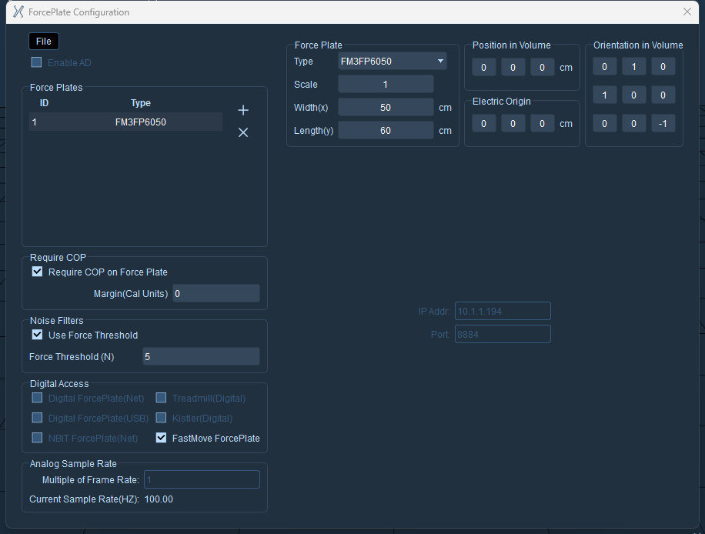This screenshot has height=534, width=705.
Task: Select first Position in Volume field
Action: point(484,68)
